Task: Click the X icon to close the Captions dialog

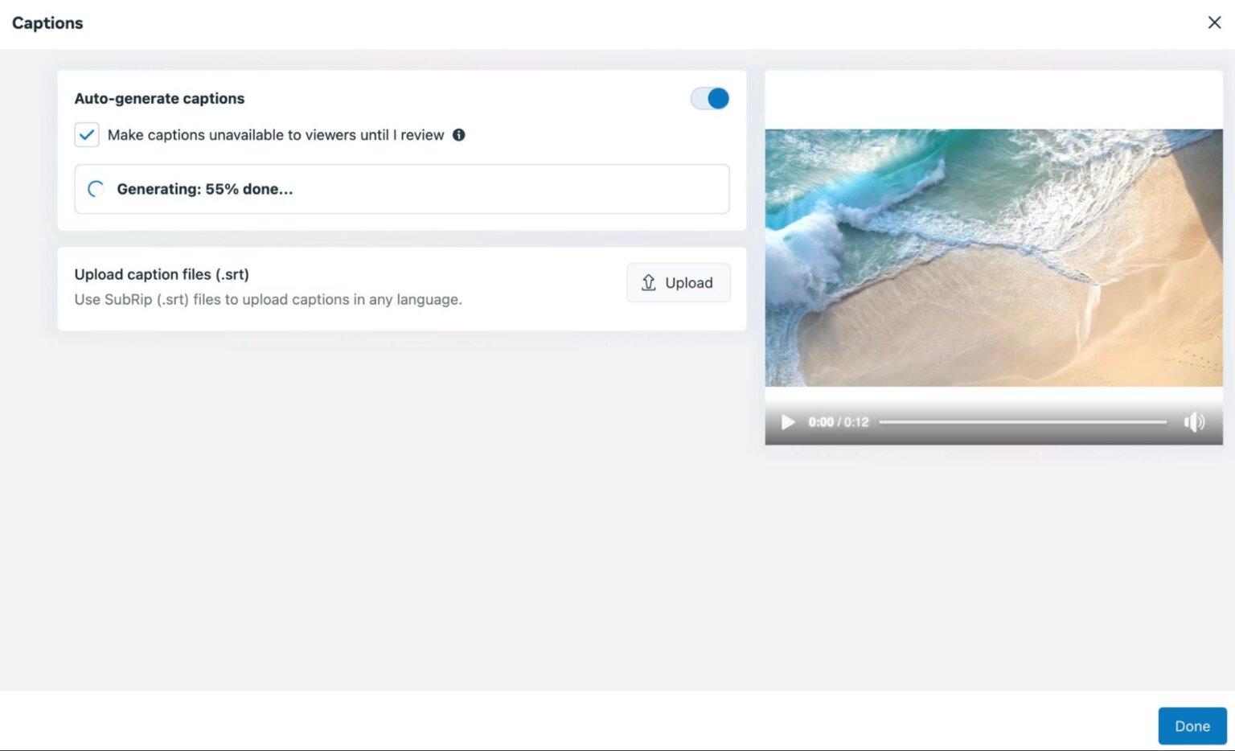Action: pyautogui.click(x=1214, y=23)
